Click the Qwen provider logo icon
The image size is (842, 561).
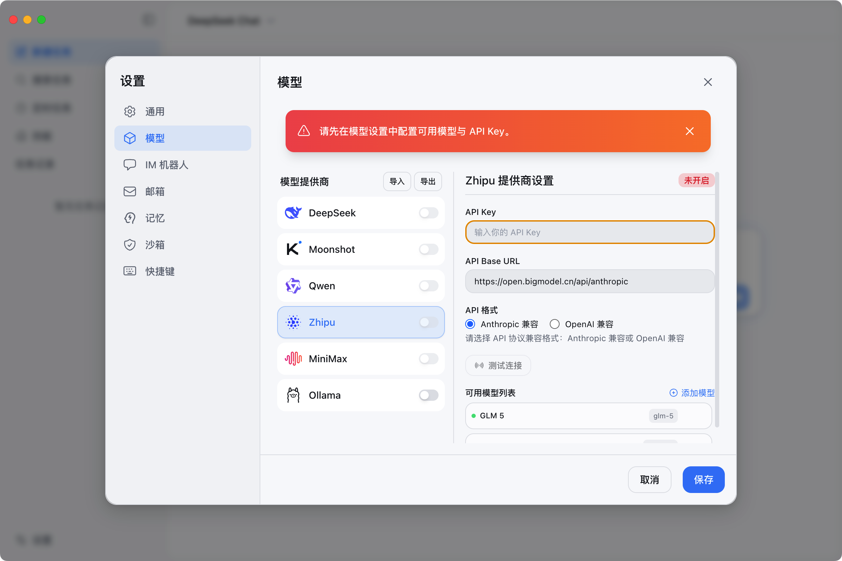coord(293,286)
